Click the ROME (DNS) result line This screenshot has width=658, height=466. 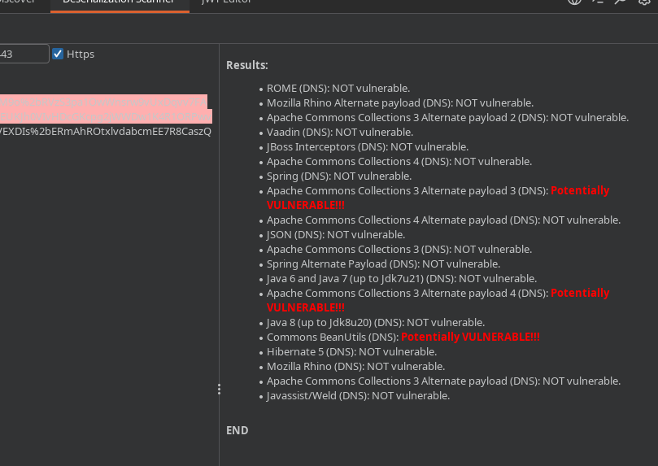[x=338, y=88]
